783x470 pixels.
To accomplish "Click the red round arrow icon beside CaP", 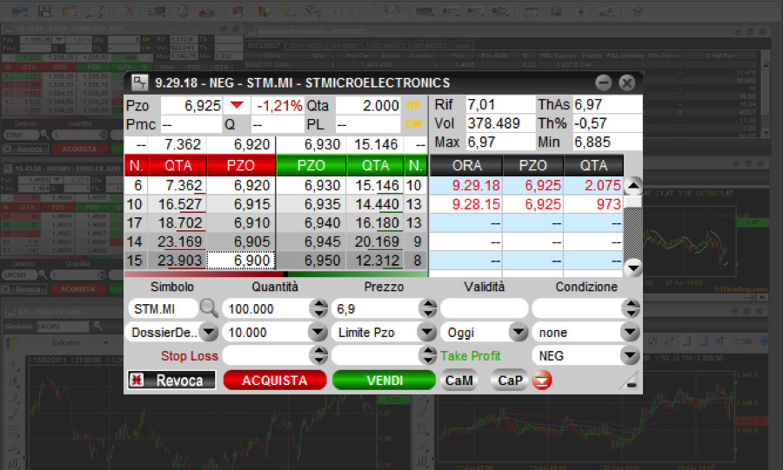I will click(542, 381).
